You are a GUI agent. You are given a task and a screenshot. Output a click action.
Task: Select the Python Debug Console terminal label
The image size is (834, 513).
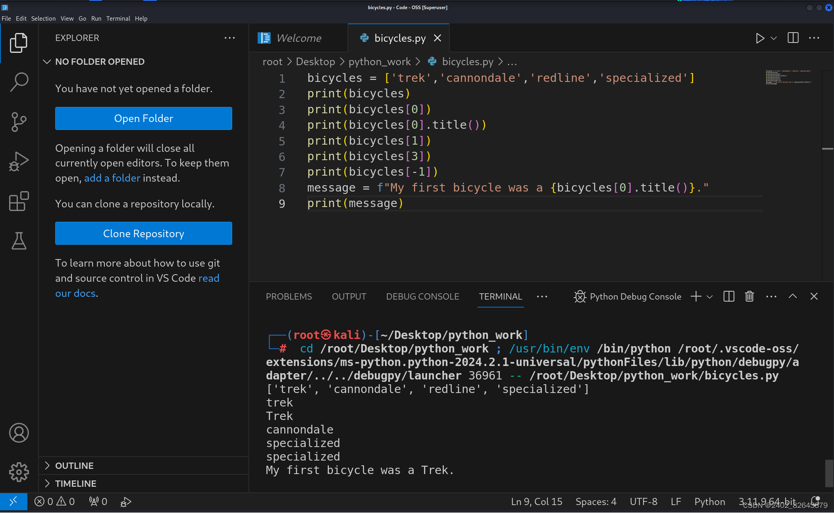click(627, 296)
